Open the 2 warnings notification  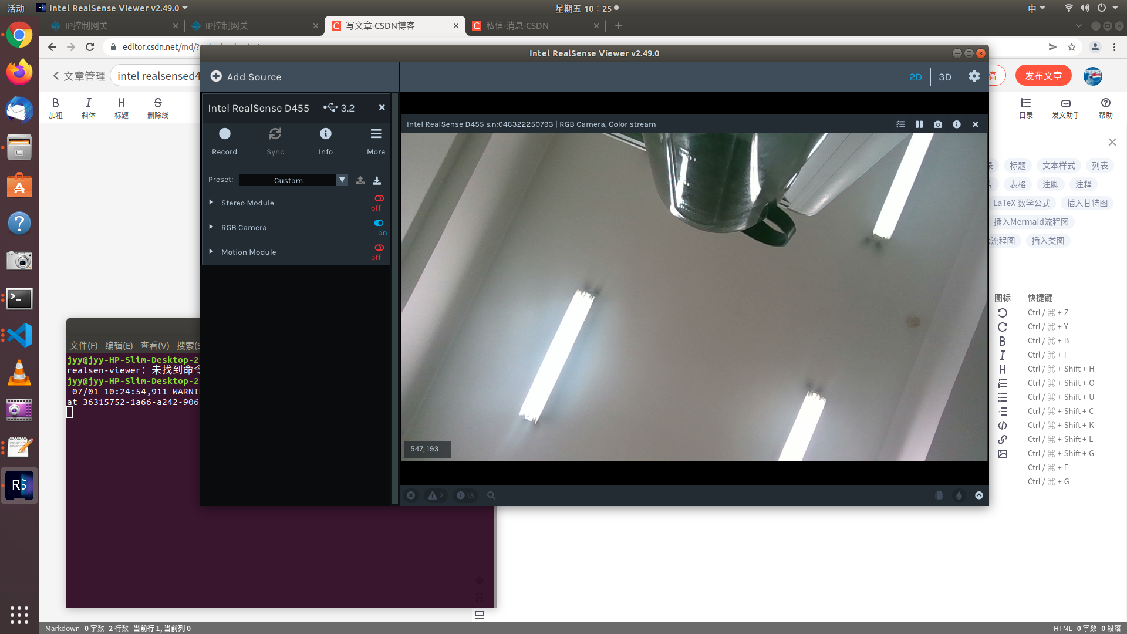(x=436, y=495)
